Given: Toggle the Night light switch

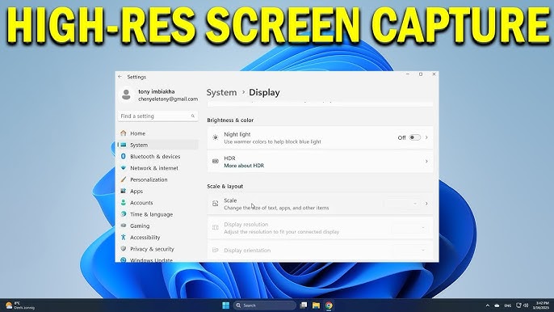Looking at the screenshot, I should [x=415, y=137].
